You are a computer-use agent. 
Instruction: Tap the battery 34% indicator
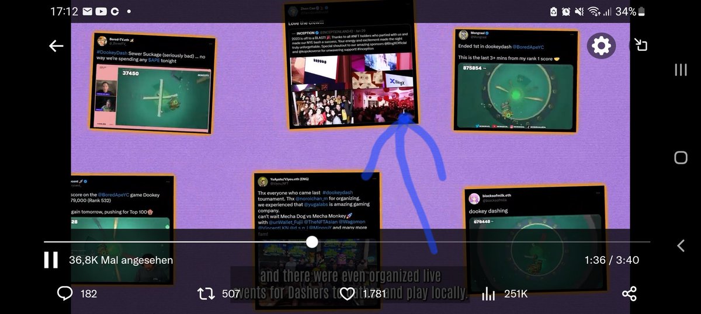630,11
